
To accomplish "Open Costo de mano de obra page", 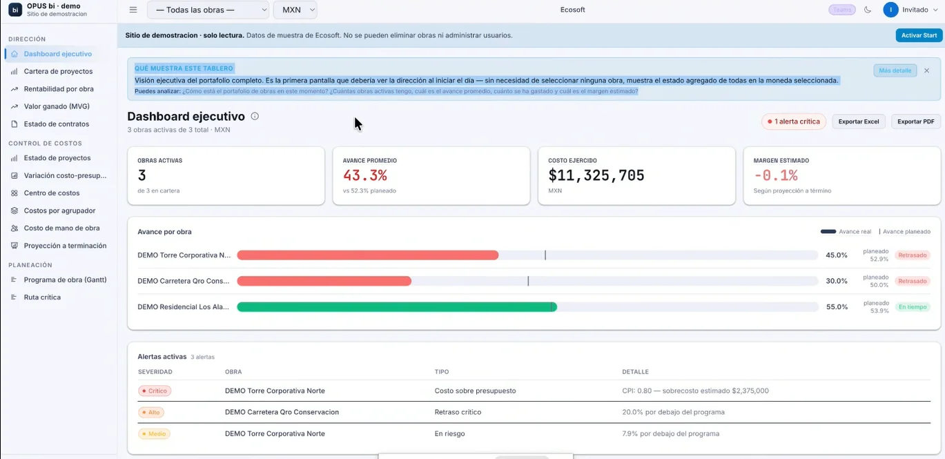I will (61, 228).
